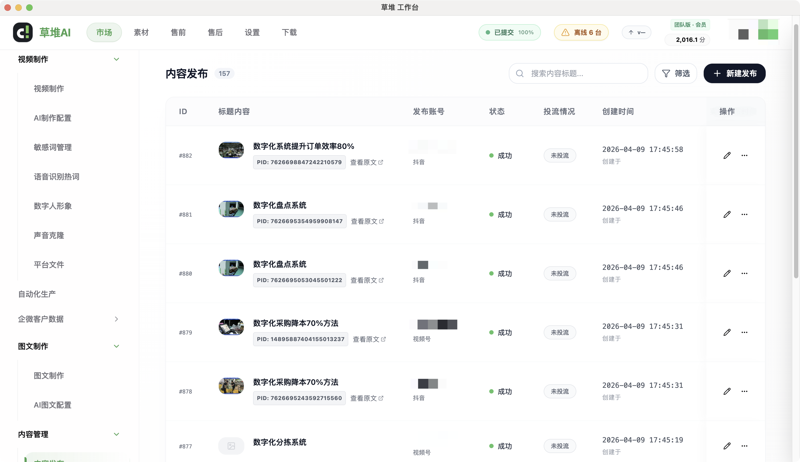Click the offline warning triangle icon
The height and width of the screenshot is (462, 800).
565,32
